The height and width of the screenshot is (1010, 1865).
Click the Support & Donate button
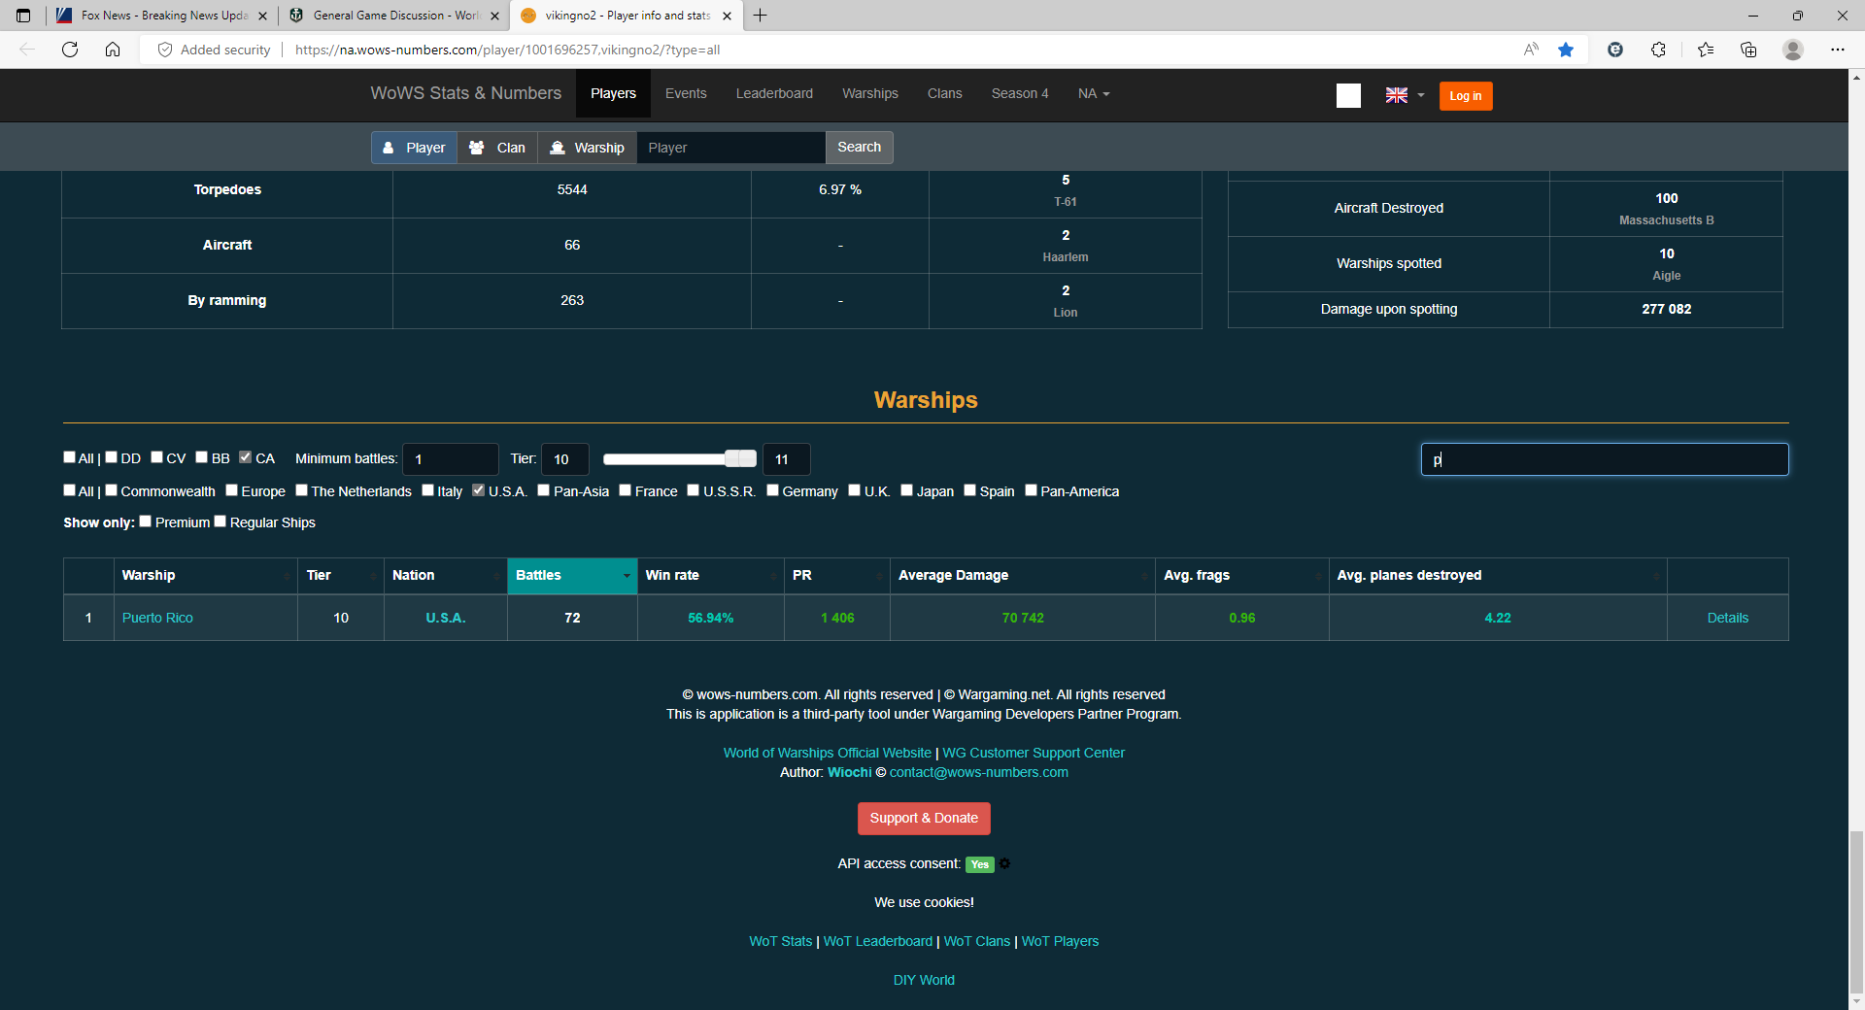[924, 819]
